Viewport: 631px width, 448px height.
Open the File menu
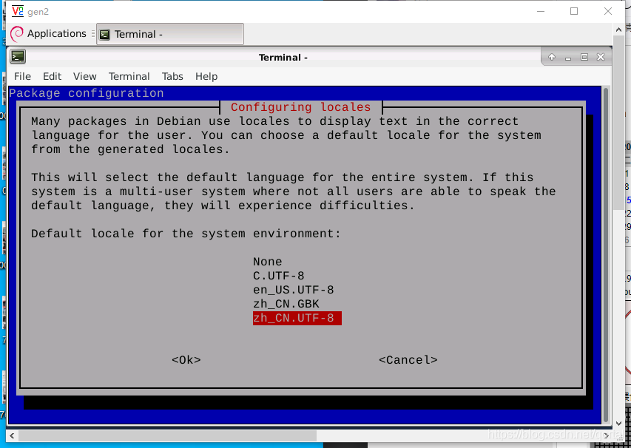point(22,76)
